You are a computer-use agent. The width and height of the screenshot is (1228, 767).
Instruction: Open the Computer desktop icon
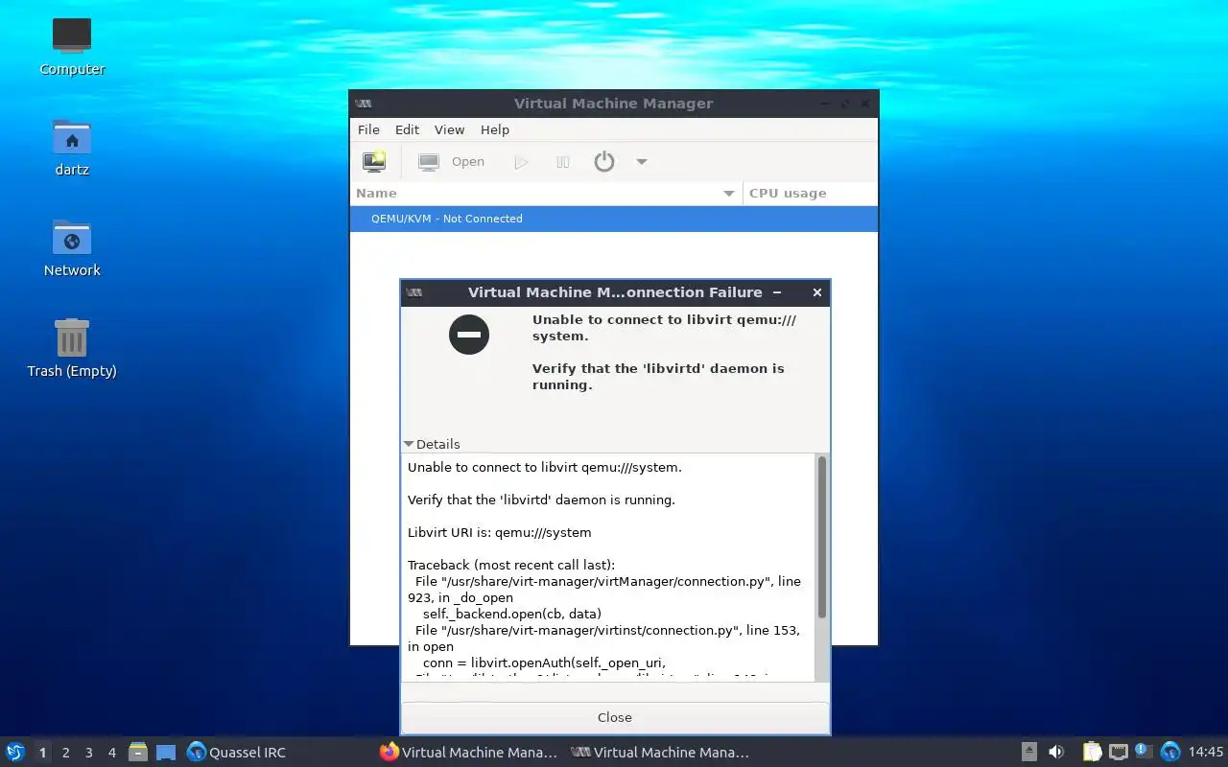72,46
